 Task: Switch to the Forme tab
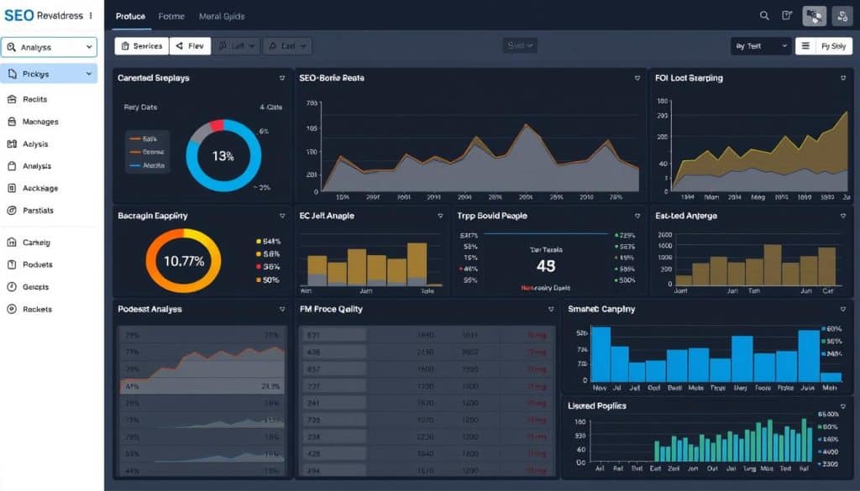171,17
